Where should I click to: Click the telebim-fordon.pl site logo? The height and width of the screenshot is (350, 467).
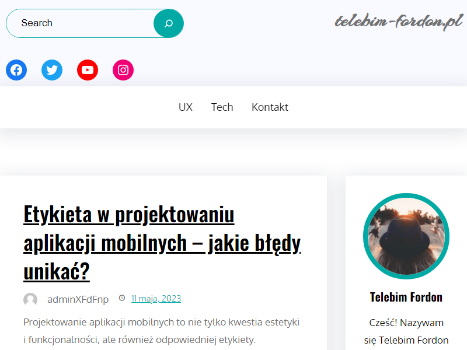(399, 22)
